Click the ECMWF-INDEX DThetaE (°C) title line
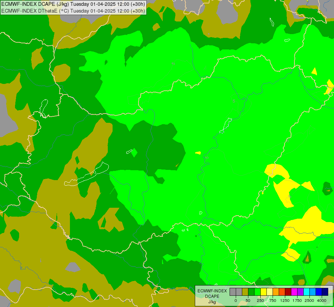The height and width of the screenshot is (307, 334). 73,11
